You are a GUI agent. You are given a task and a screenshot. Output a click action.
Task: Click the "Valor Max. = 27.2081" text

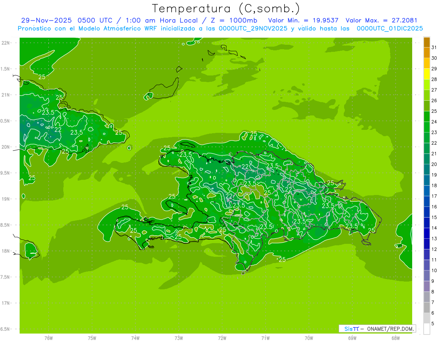click(381, 20)
